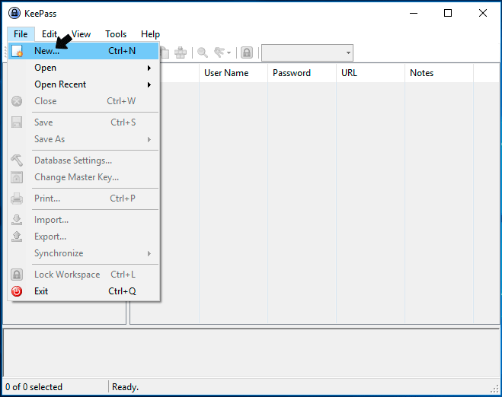Click the Open Recent submenu arrow
The height and width of the screenshot is (397, 502).
[149, 84]
